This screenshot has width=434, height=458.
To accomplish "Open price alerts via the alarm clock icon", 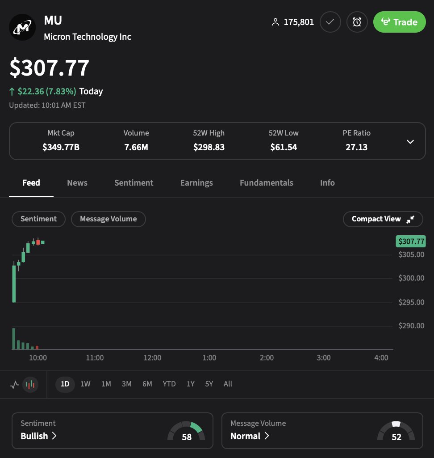I will point(357,21).
